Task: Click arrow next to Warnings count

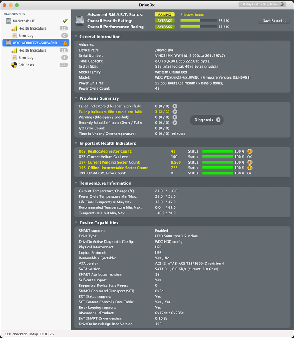Action: click(175, 117)
